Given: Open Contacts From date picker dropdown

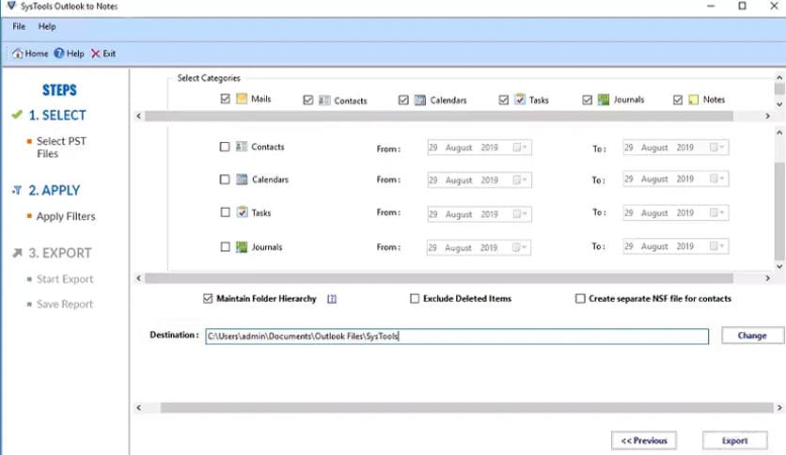Looking at the screenshot, I should pos(519,148).
